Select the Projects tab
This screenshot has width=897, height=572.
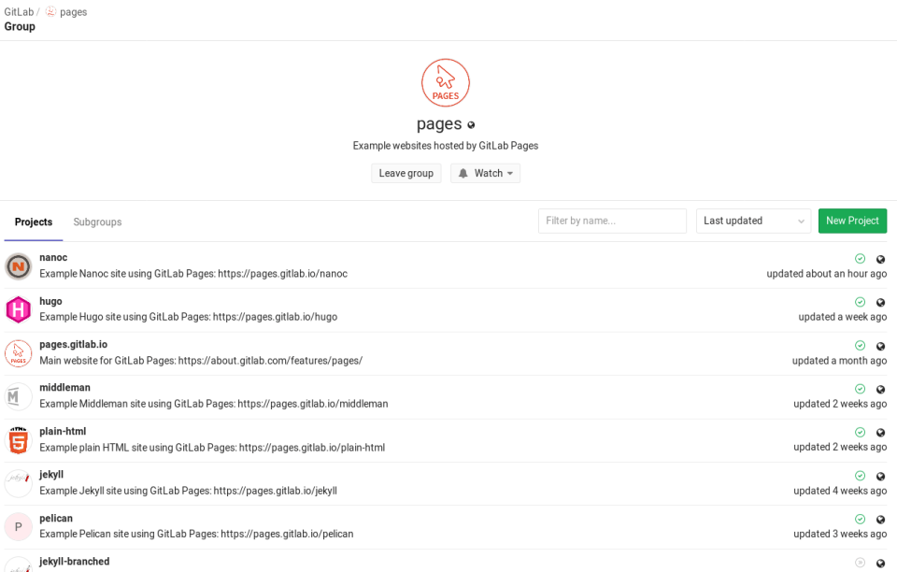(x=33, y=222)
